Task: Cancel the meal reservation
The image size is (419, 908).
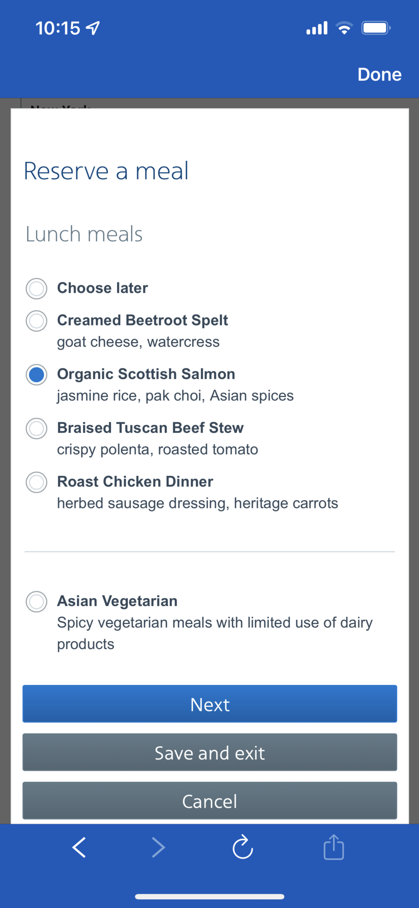Action: click(x=210, y=800)
